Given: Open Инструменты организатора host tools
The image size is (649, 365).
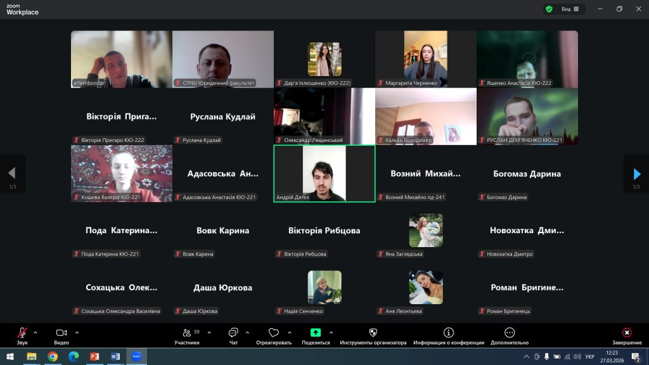Looking at the screenshot, I should click(x=373, y=333).
